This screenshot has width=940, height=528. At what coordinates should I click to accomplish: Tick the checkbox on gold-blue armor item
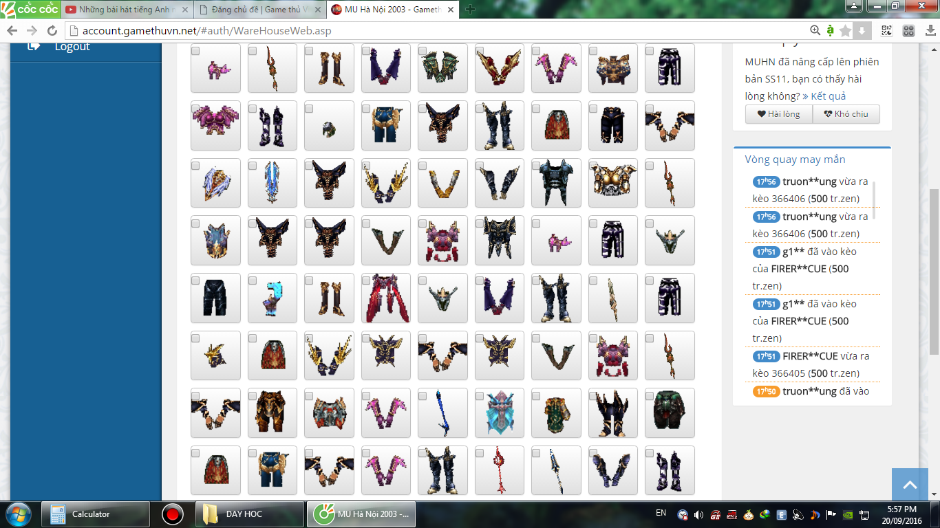593,52
